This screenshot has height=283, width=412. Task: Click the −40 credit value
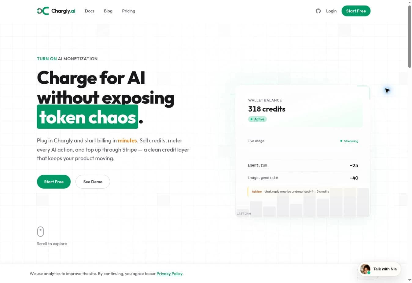(x=354, y=178)
